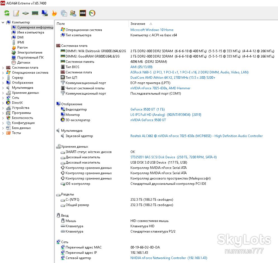Image resolution: width=278 pixels, height=263 pixels.
Task: Open the DMI tree item
Action: (x=20, y=37)
